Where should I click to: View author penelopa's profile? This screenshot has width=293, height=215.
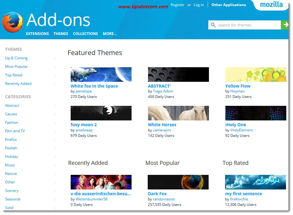pyautogui.click(x=83, y=91)
